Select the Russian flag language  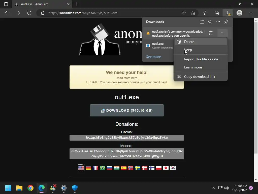110,168
